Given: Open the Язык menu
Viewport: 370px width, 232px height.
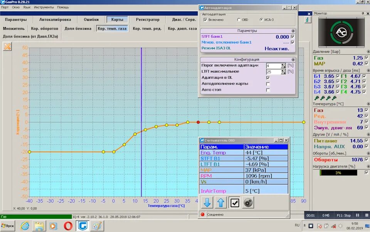Looking at the screenshot, I should [x=27, y=7].
